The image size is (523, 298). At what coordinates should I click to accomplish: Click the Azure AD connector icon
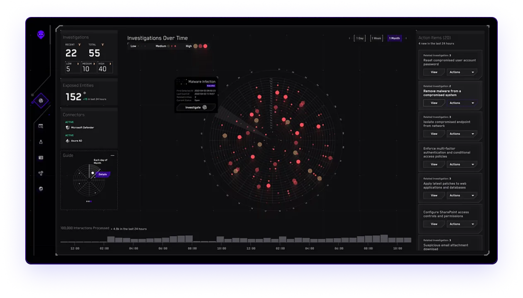[x=68, y=141]
